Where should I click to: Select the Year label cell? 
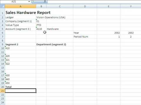85,33
